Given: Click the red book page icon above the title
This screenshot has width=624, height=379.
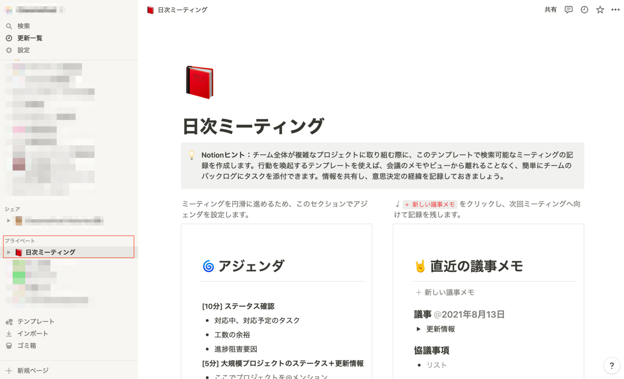Looking at the screenshot, I should [x=199, y=82].
